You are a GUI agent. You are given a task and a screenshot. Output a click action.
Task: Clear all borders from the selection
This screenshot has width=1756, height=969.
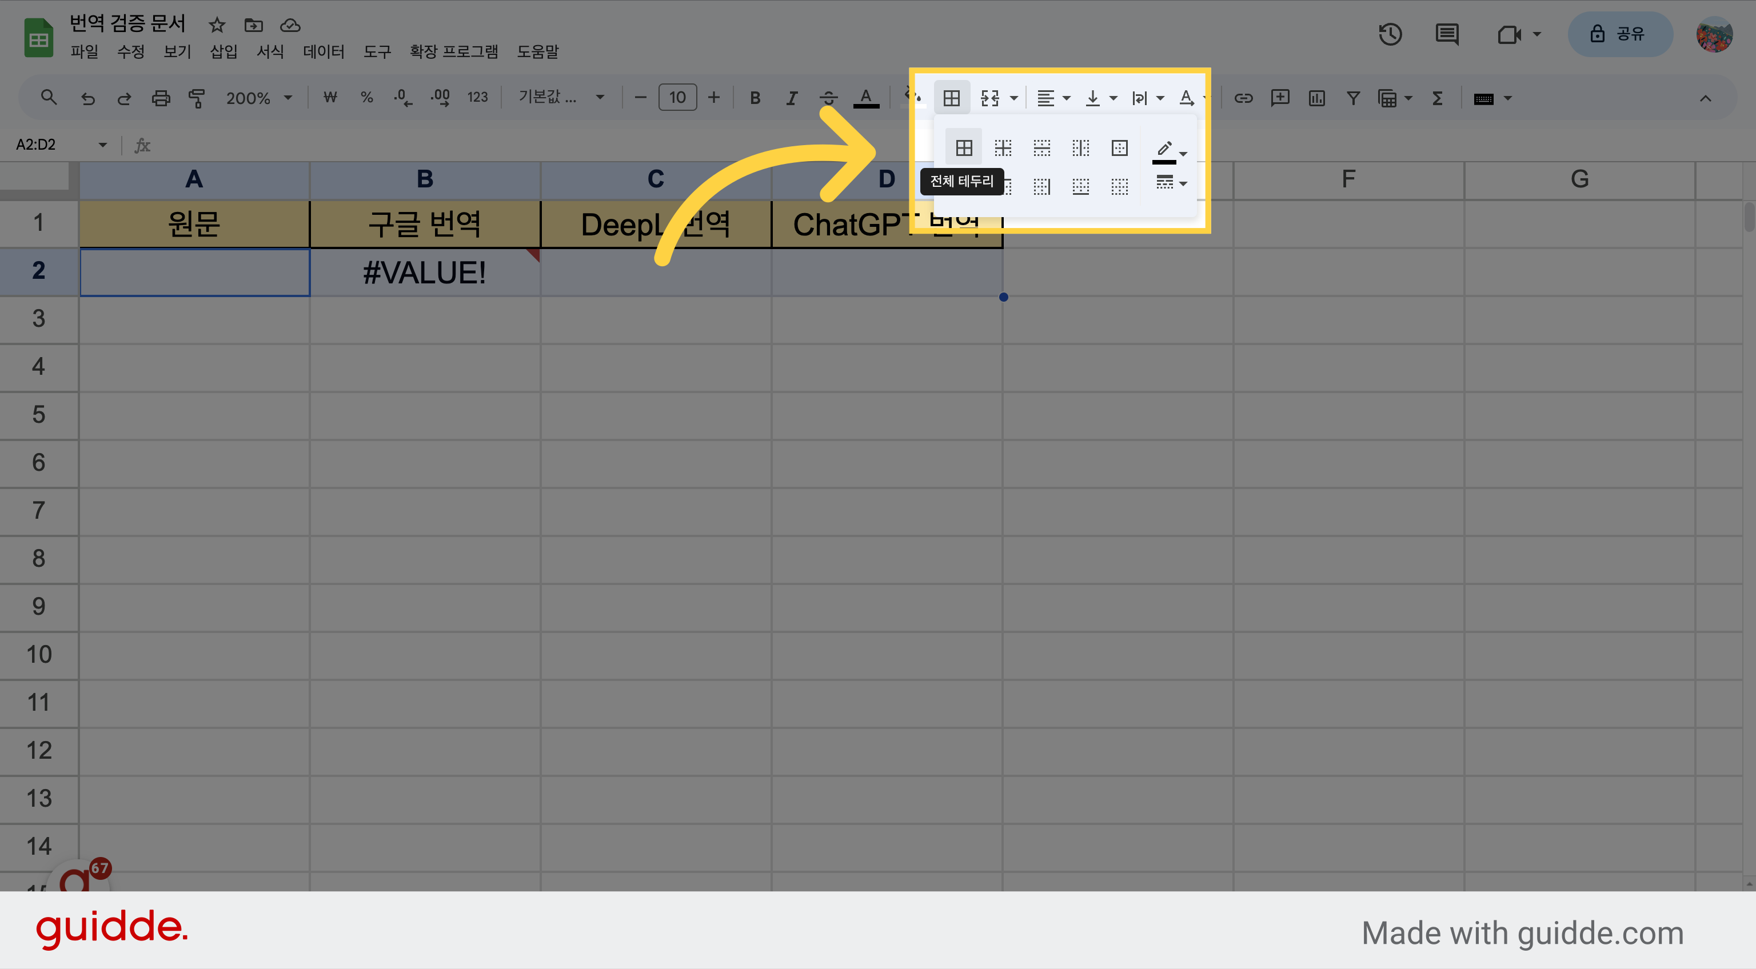(x=1119, y=186)
